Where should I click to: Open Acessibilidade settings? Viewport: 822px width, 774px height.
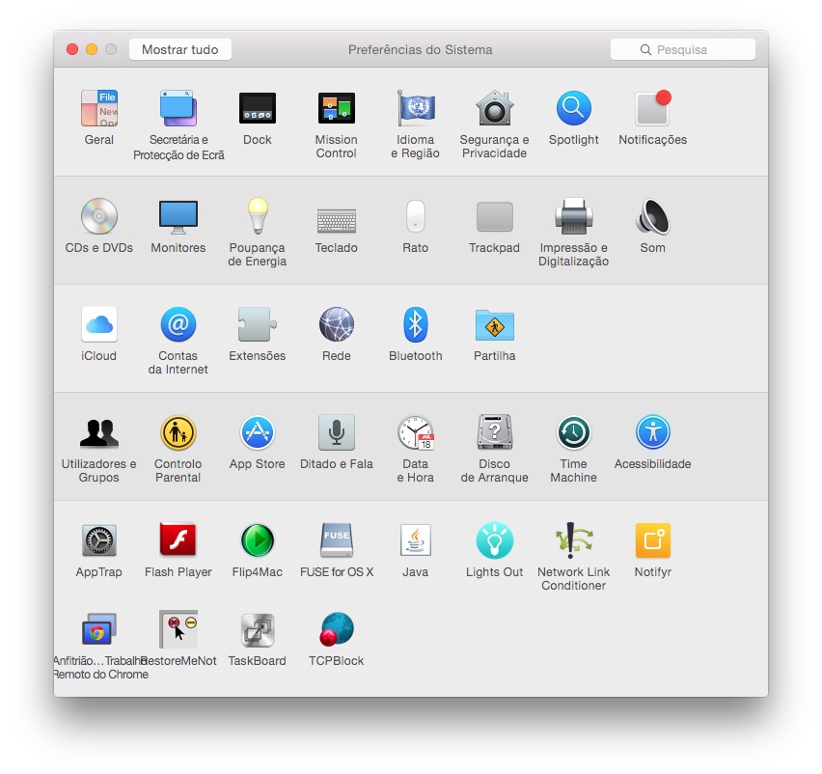coord(652,432)
